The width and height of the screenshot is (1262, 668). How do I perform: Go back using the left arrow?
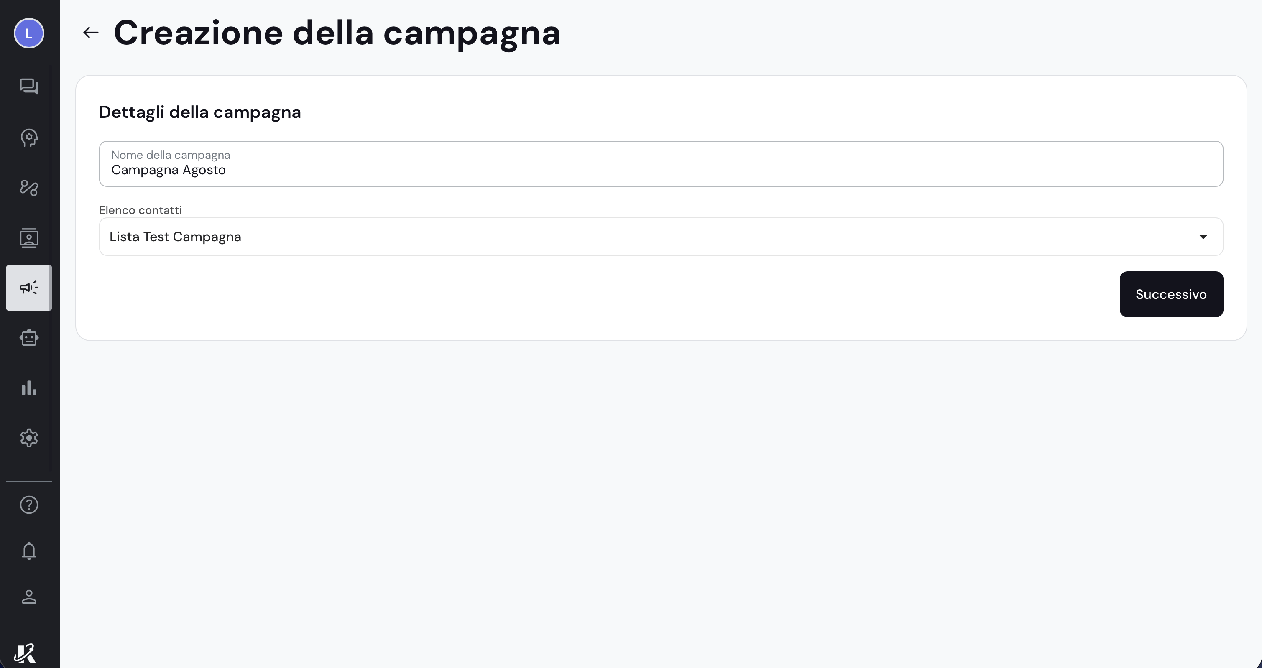91,33
